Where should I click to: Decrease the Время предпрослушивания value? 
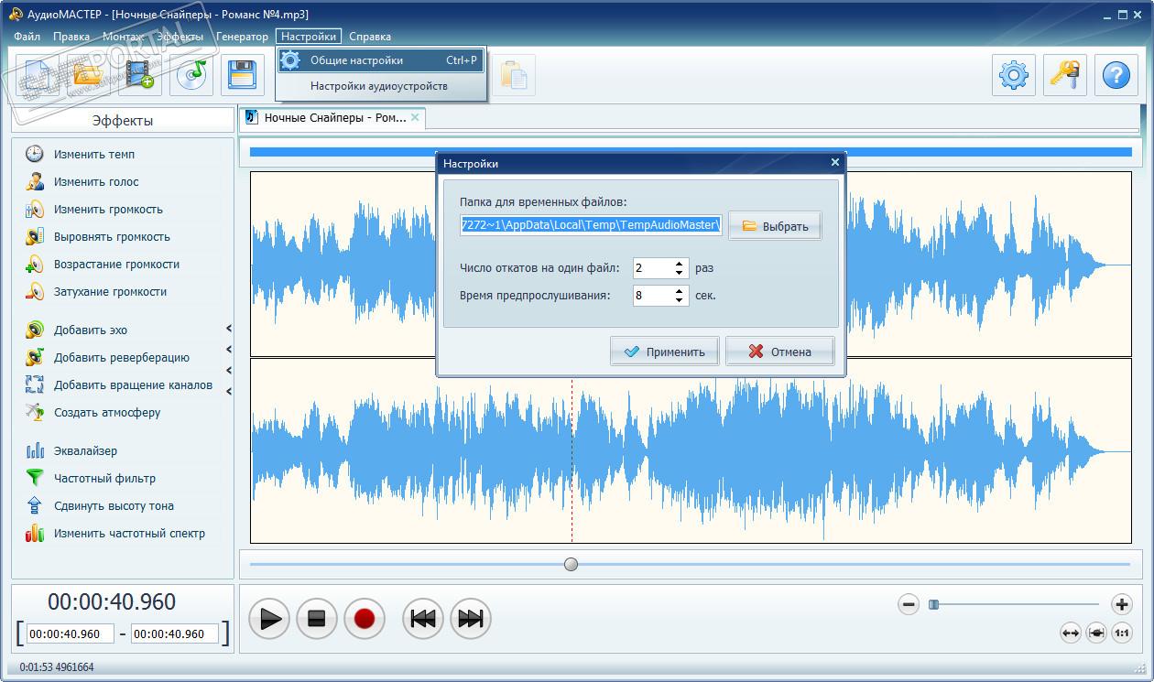[x=680, y=300]
